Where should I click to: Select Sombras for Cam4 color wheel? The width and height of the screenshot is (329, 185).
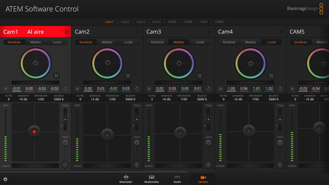coord(229,42)
